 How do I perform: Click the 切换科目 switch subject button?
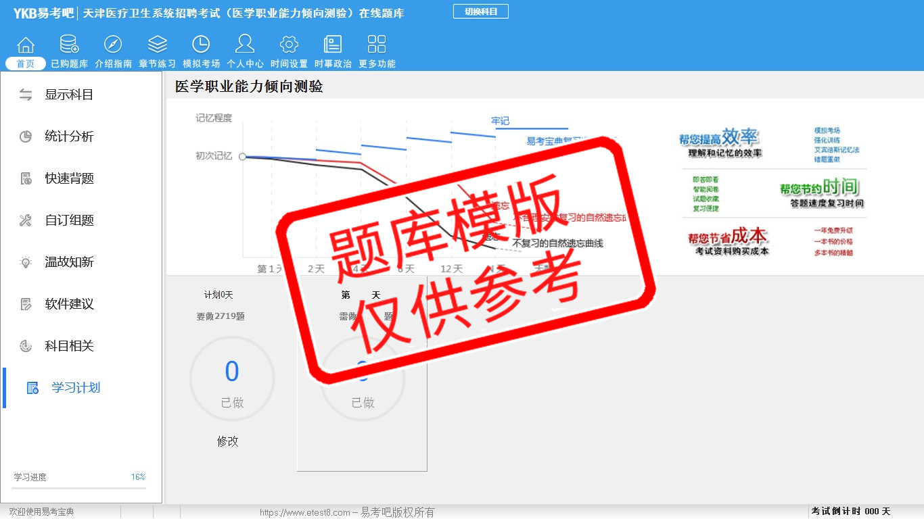click(480, 11)
